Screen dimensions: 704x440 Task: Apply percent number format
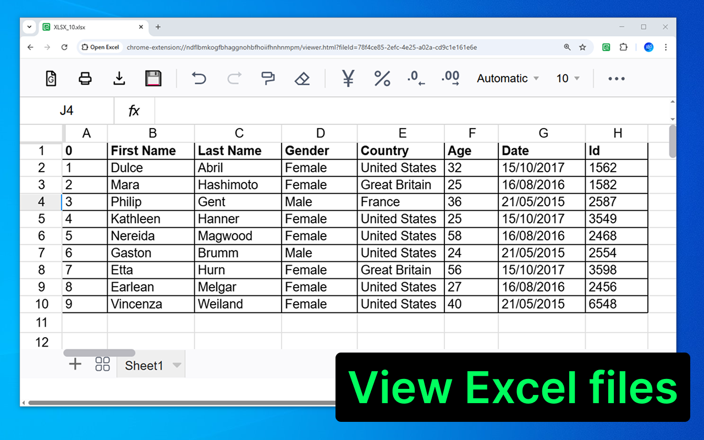(x=382, y=79)
